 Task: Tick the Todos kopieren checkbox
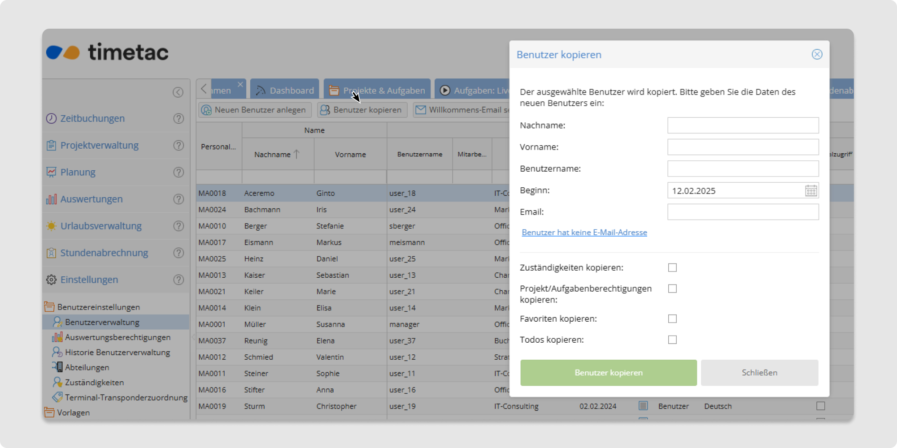672,340
